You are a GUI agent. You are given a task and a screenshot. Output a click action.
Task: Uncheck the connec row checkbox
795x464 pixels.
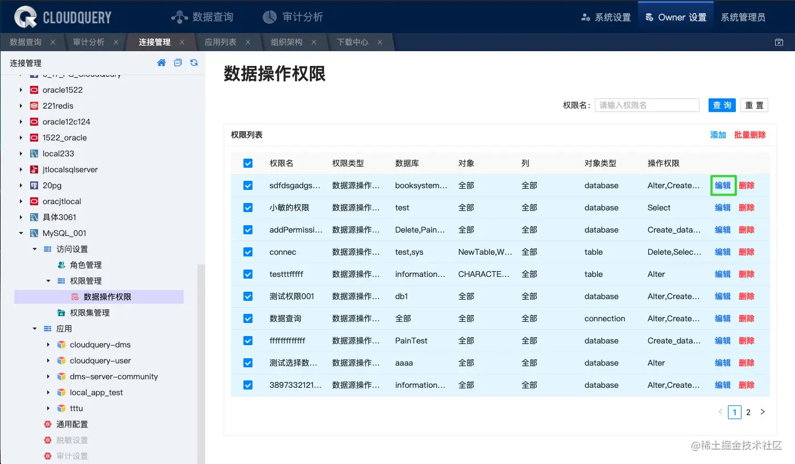pyautogui.click(x=248, y=252)
